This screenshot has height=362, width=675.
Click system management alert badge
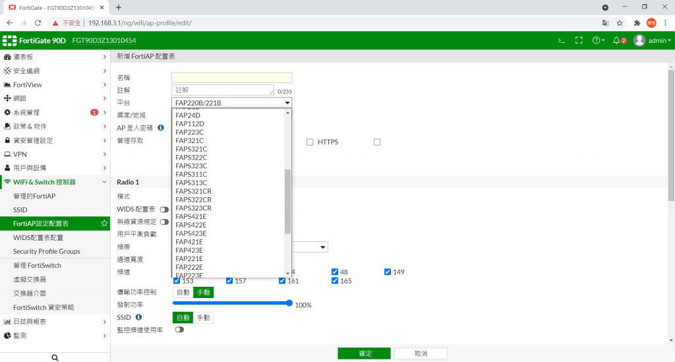coord(94,112)
